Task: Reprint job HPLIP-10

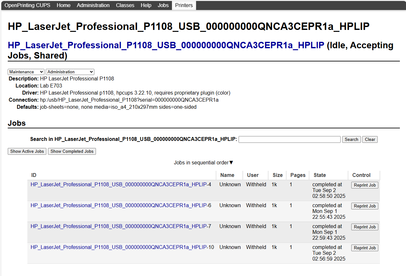Action: click(365, 248)
